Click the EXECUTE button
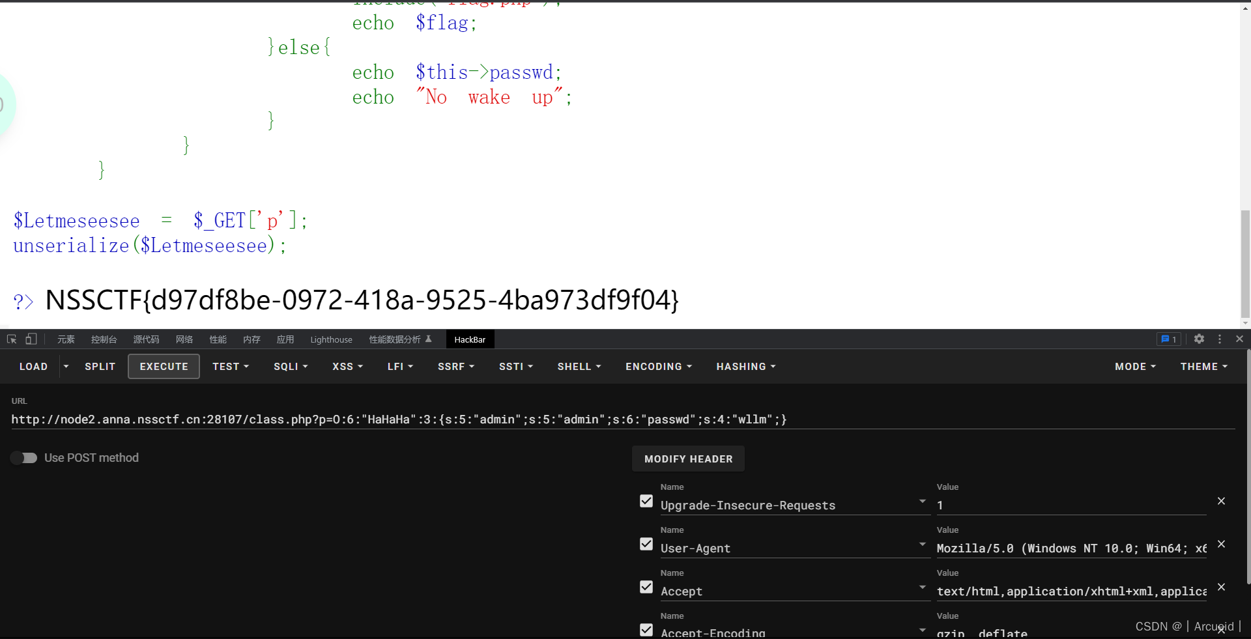Viewport: 1251px width, 639px height. pos(164,367)
